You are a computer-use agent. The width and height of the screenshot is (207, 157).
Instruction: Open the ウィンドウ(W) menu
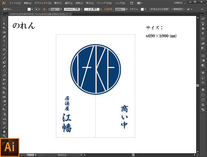(x=104, y=3)
